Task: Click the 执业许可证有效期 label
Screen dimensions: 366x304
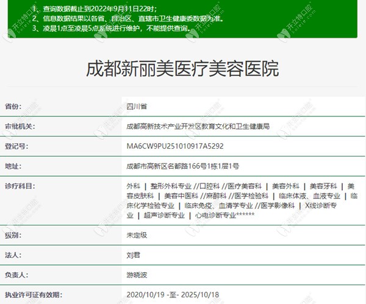Action: pyautogui.click(x=34, y=295)
